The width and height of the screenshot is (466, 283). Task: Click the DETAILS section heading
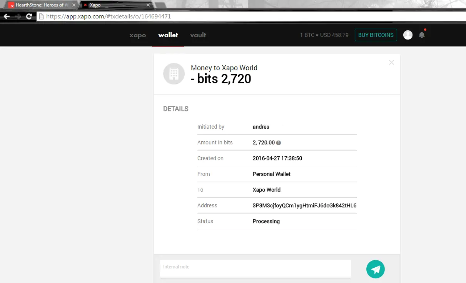(x=176, y=109)
